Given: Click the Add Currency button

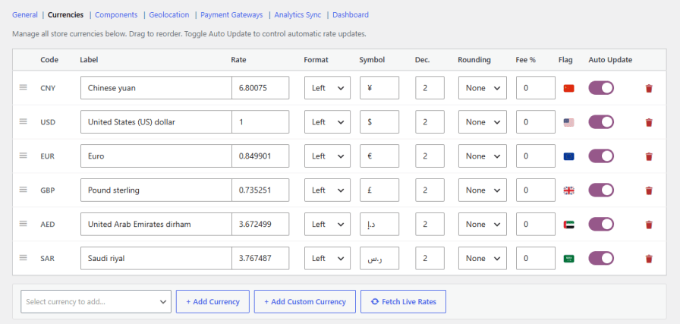Looking at the screenshot, I should [x=212, y=301].
